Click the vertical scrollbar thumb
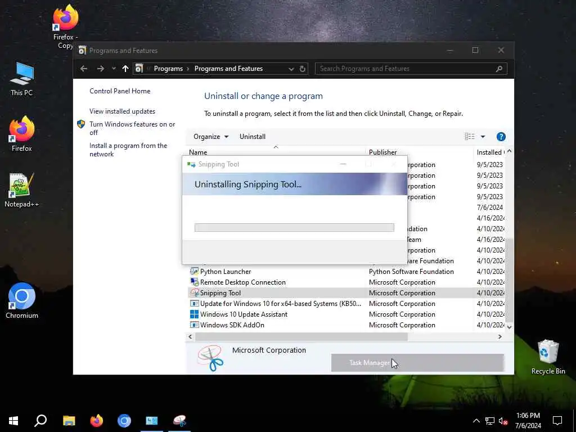576x432 pixels. [509, 280]
